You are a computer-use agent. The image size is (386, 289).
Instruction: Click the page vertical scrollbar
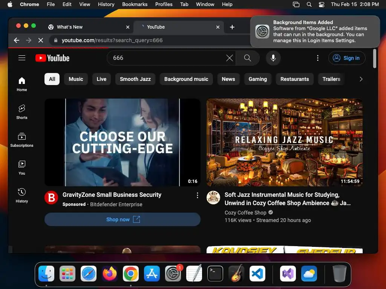[374, 58]
